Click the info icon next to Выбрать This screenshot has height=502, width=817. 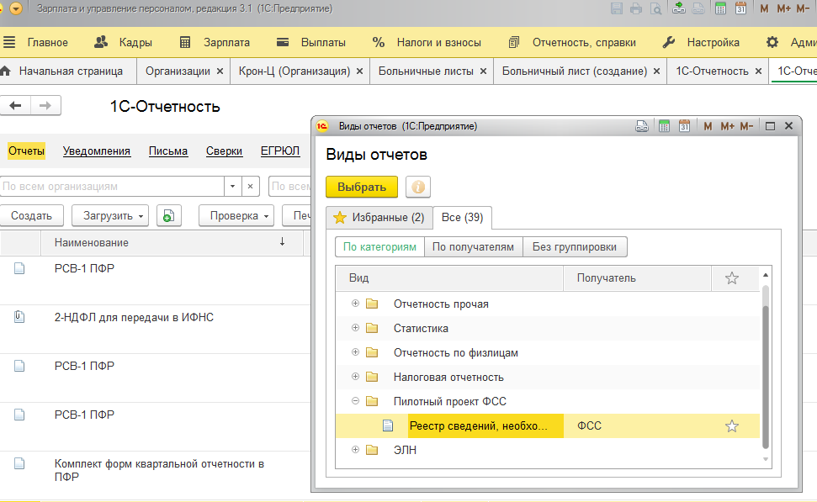click(x=418, y=187)
